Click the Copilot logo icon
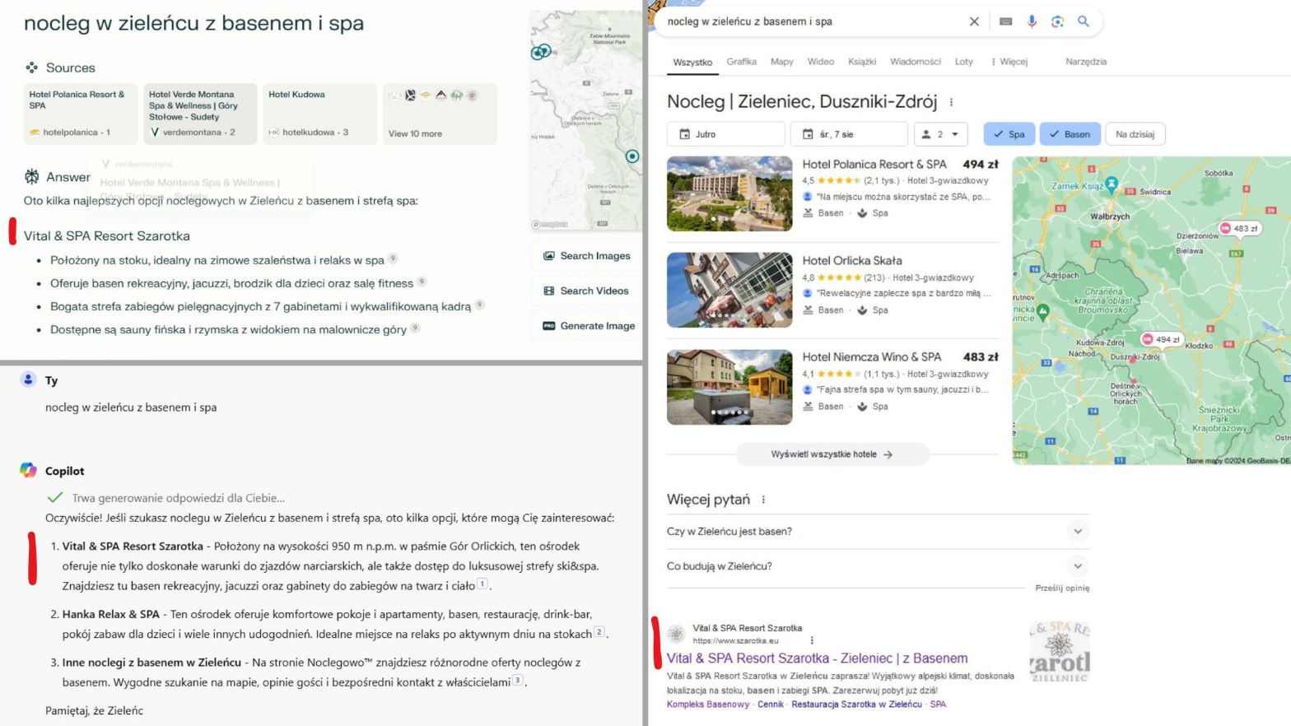 coord(28,470)
